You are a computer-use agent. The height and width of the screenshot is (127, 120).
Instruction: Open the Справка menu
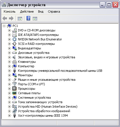54,11
